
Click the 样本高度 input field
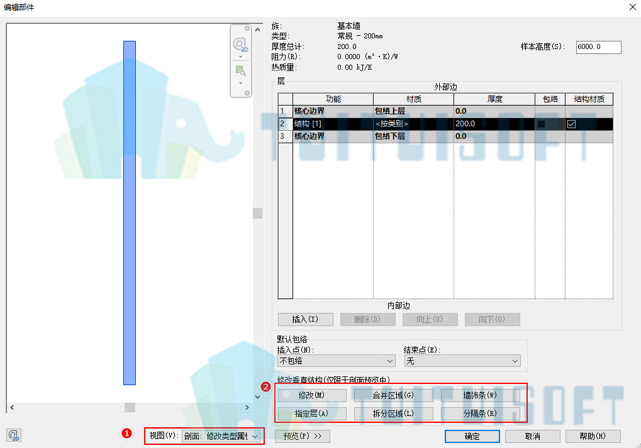tap(598, 47)
